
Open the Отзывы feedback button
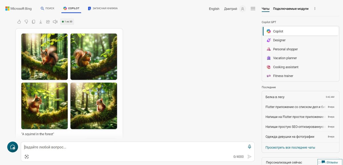pyautogui.click(x=330, y=162)
